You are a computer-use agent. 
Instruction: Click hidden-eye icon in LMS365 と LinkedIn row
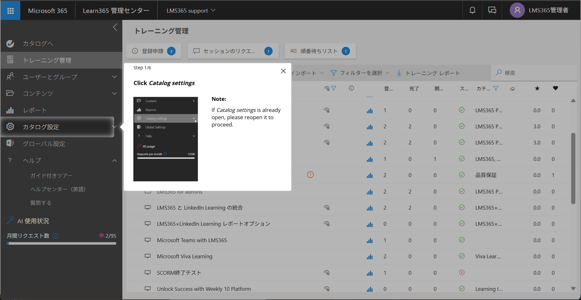pyautogui.click(x=327, y=207)
